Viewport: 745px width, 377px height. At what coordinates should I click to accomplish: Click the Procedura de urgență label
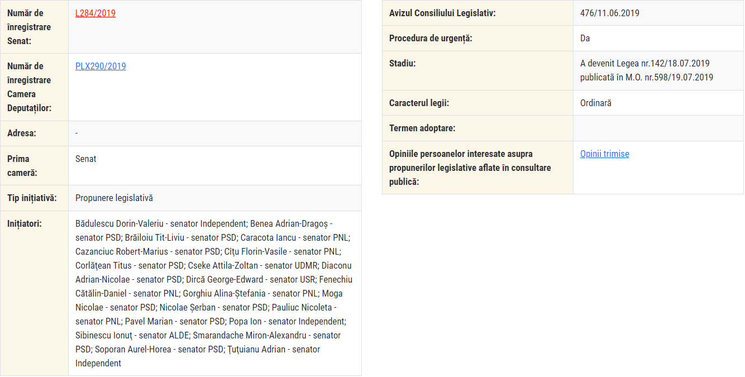coord(431,39)
